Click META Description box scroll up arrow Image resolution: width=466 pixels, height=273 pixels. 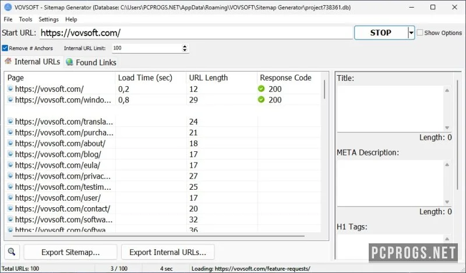click(x=447, y=165)
